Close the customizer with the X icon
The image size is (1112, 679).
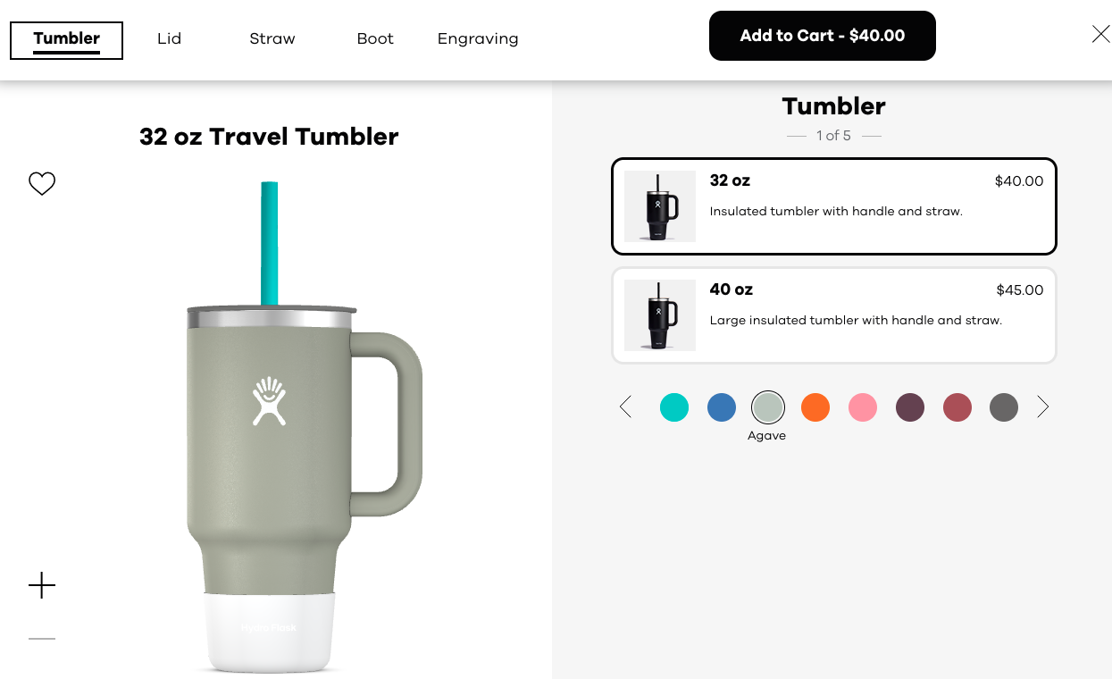pos(1101,35)
